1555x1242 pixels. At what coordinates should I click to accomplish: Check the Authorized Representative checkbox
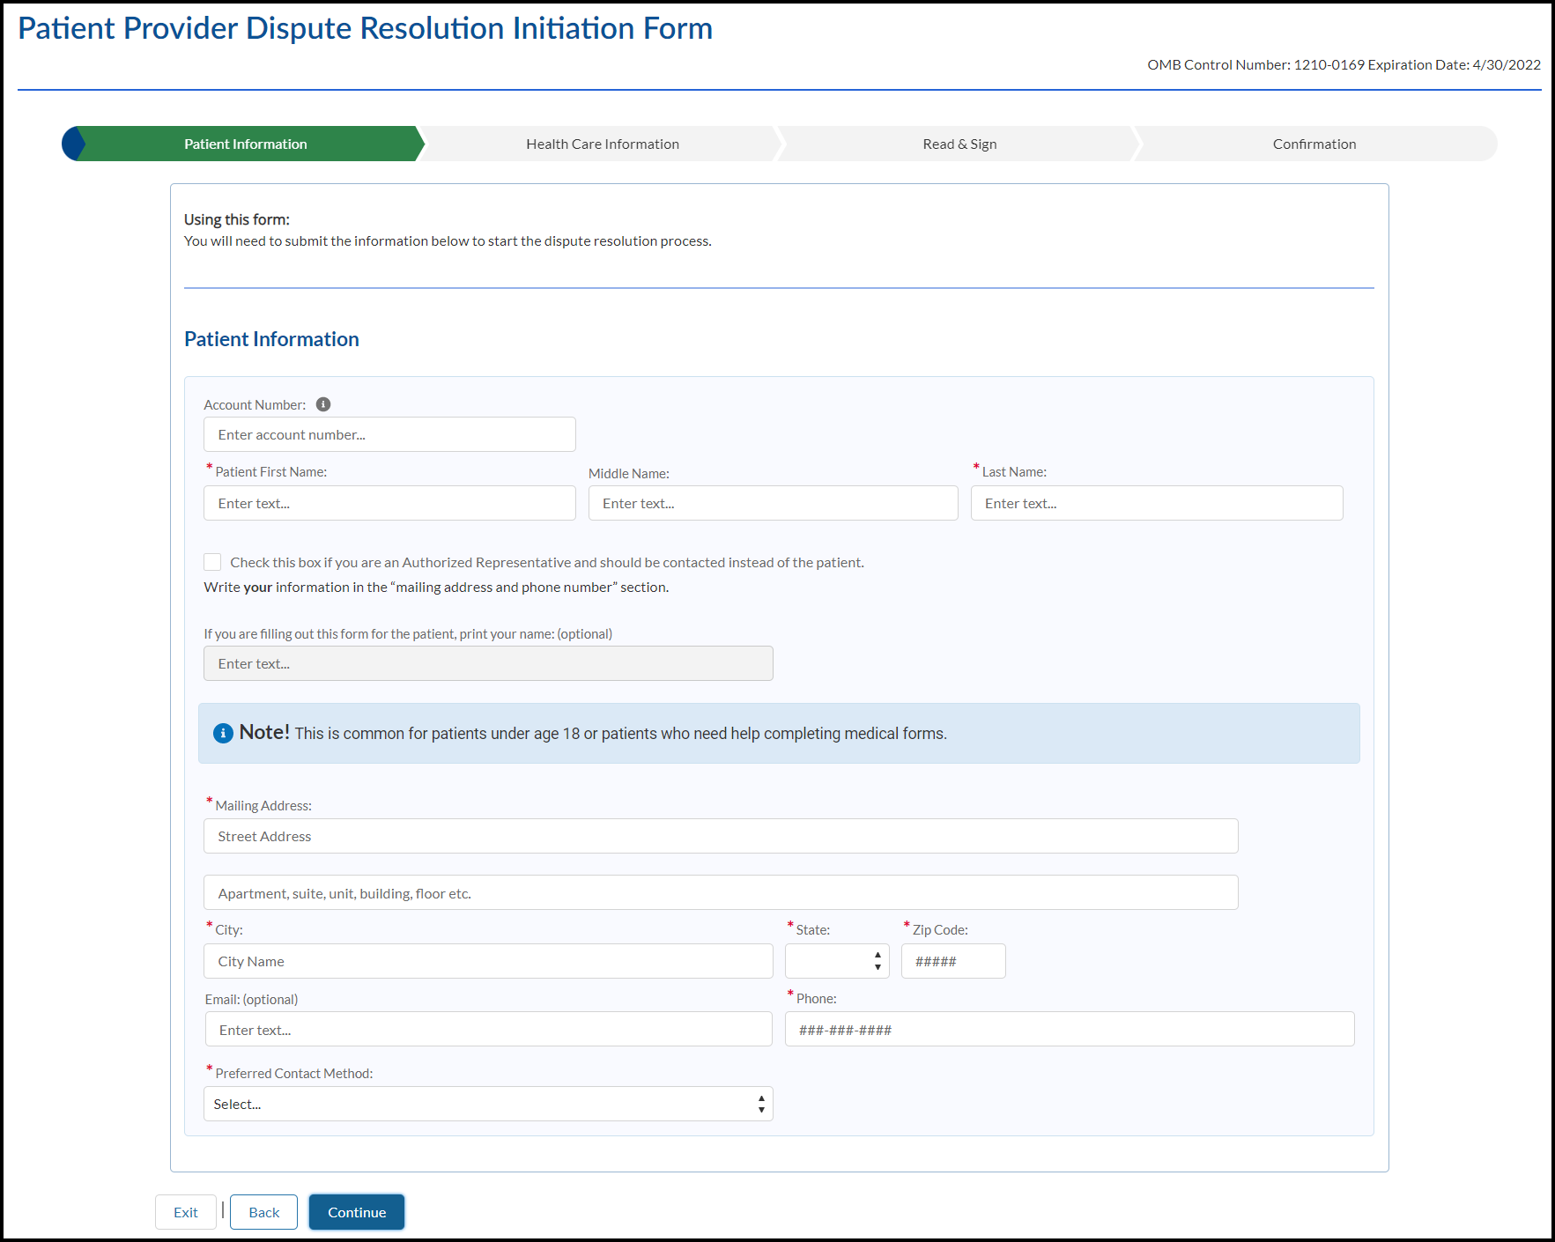[212, 562]
